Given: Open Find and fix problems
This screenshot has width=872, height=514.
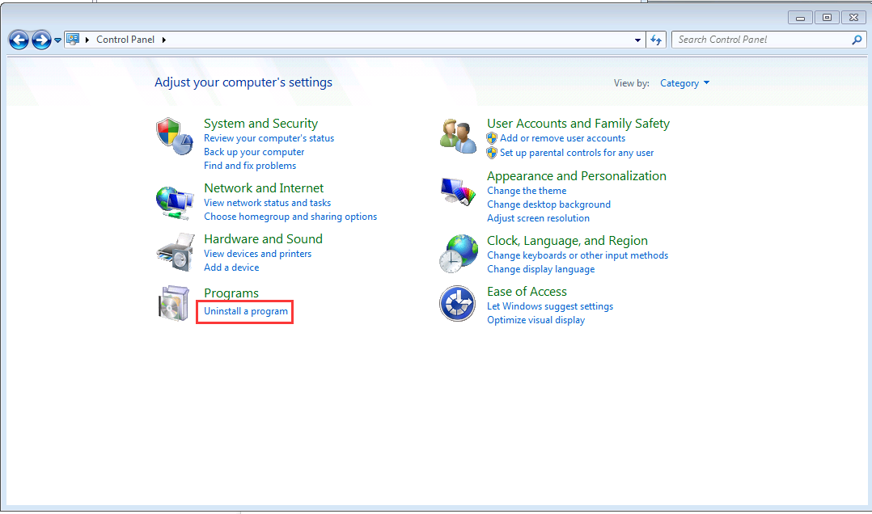Looking at the screenshot, I should pos(250,166).
